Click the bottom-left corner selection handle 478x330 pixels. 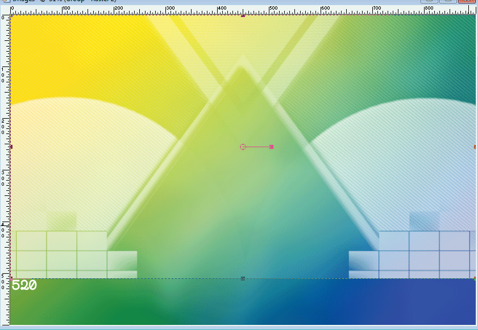coord(12,278)
